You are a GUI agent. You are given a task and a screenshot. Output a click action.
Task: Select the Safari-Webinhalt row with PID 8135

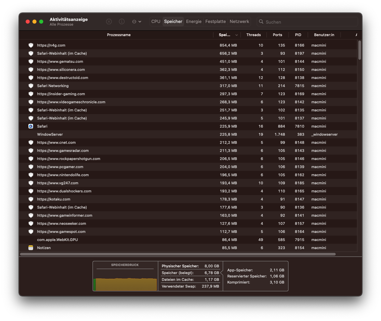188,110
